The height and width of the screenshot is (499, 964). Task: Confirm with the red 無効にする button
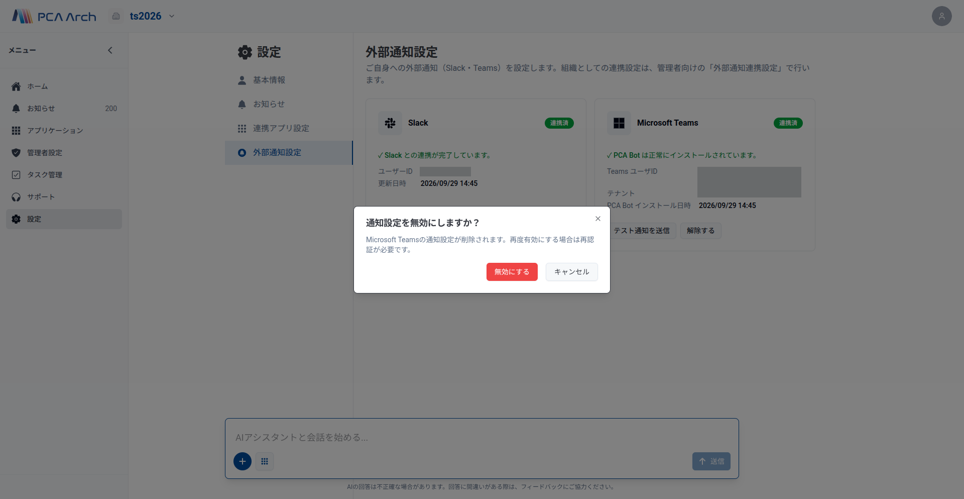(512, 272)
